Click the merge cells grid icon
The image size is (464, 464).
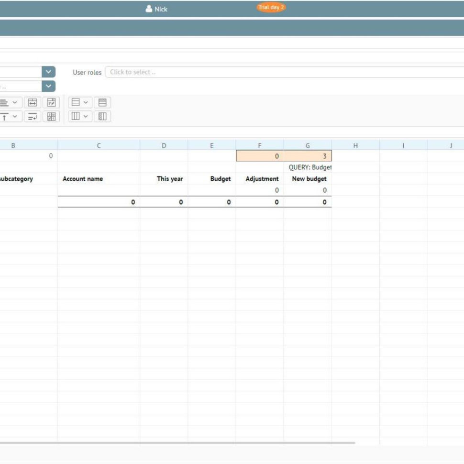click(x=52, y=116)
